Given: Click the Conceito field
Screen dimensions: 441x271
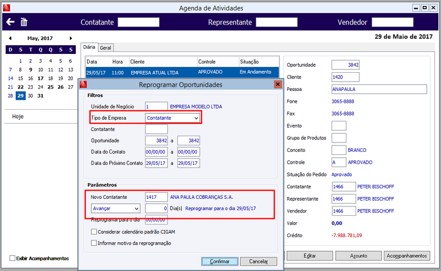Looking at the screenshot, I should (x=339, y=150).
